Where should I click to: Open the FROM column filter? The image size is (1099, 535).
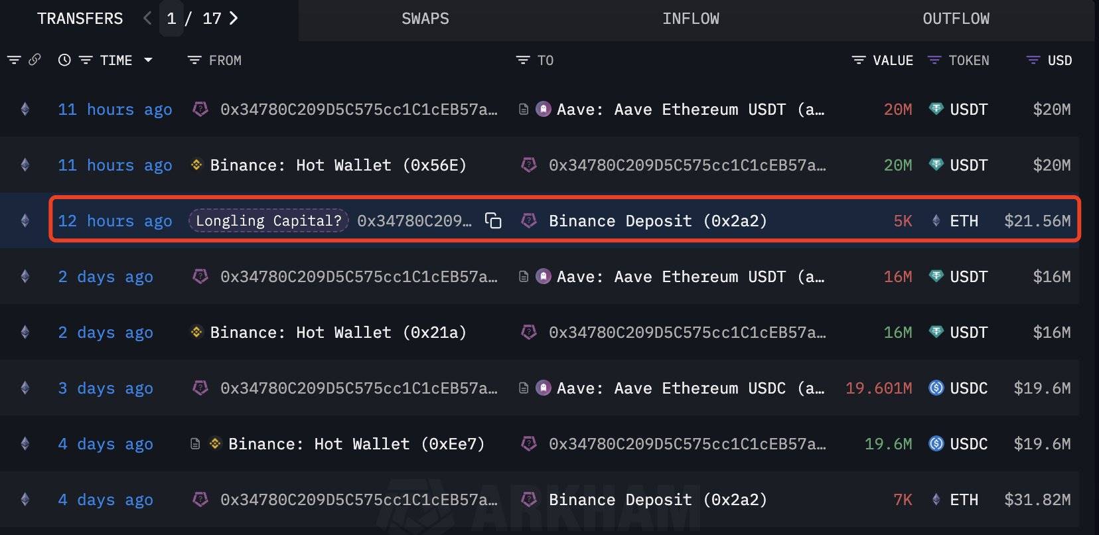pyautogui.click(x=194, y=60)
